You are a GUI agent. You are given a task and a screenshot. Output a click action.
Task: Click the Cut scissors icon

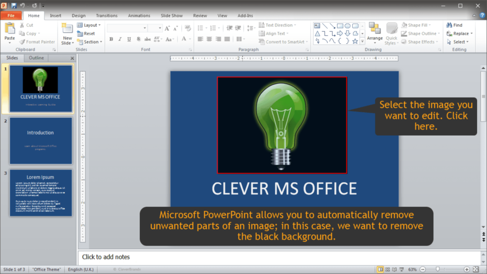[x=22, y=25]
